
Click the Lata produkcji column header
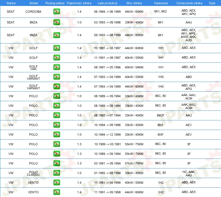[x=107, y=3]
